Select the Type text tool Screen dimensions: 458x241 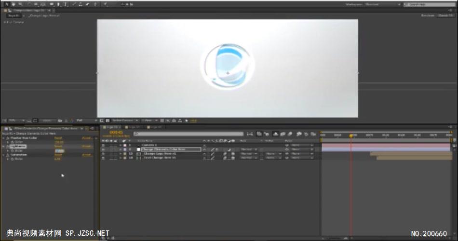tap(66, 4)
